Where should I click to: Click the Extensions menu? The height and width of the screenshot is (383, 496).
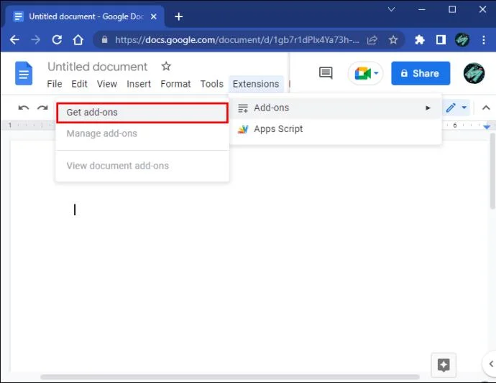256,84
